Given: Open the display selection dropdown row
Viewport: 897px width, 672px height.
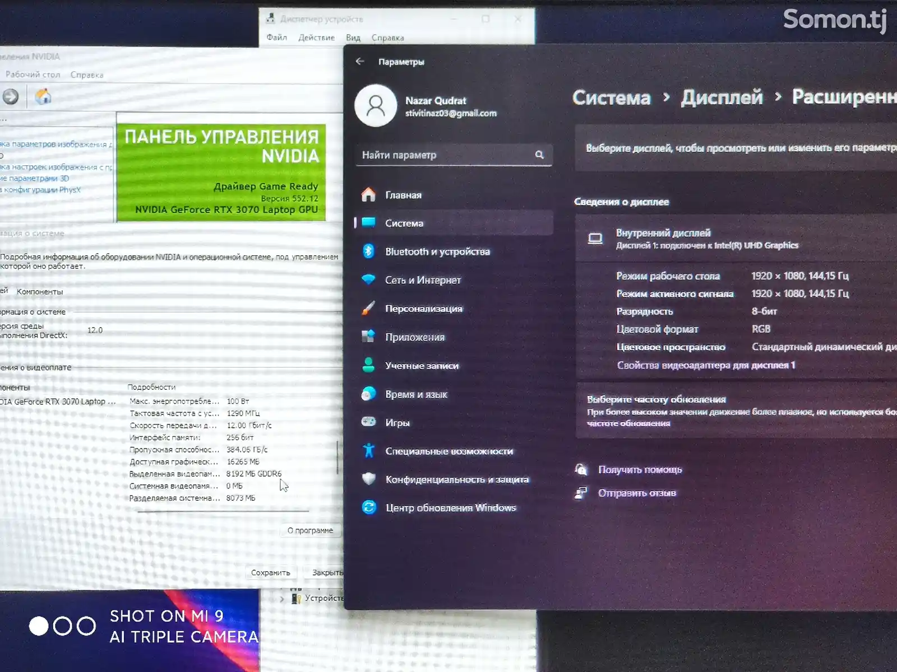Looking at the screenshot, I should 736,148.
